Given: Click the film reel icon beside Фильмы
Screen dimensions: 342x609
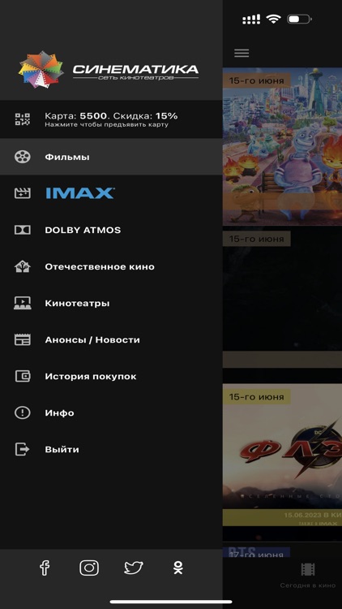Looking at the screenshot, I should tap(23, 157).
